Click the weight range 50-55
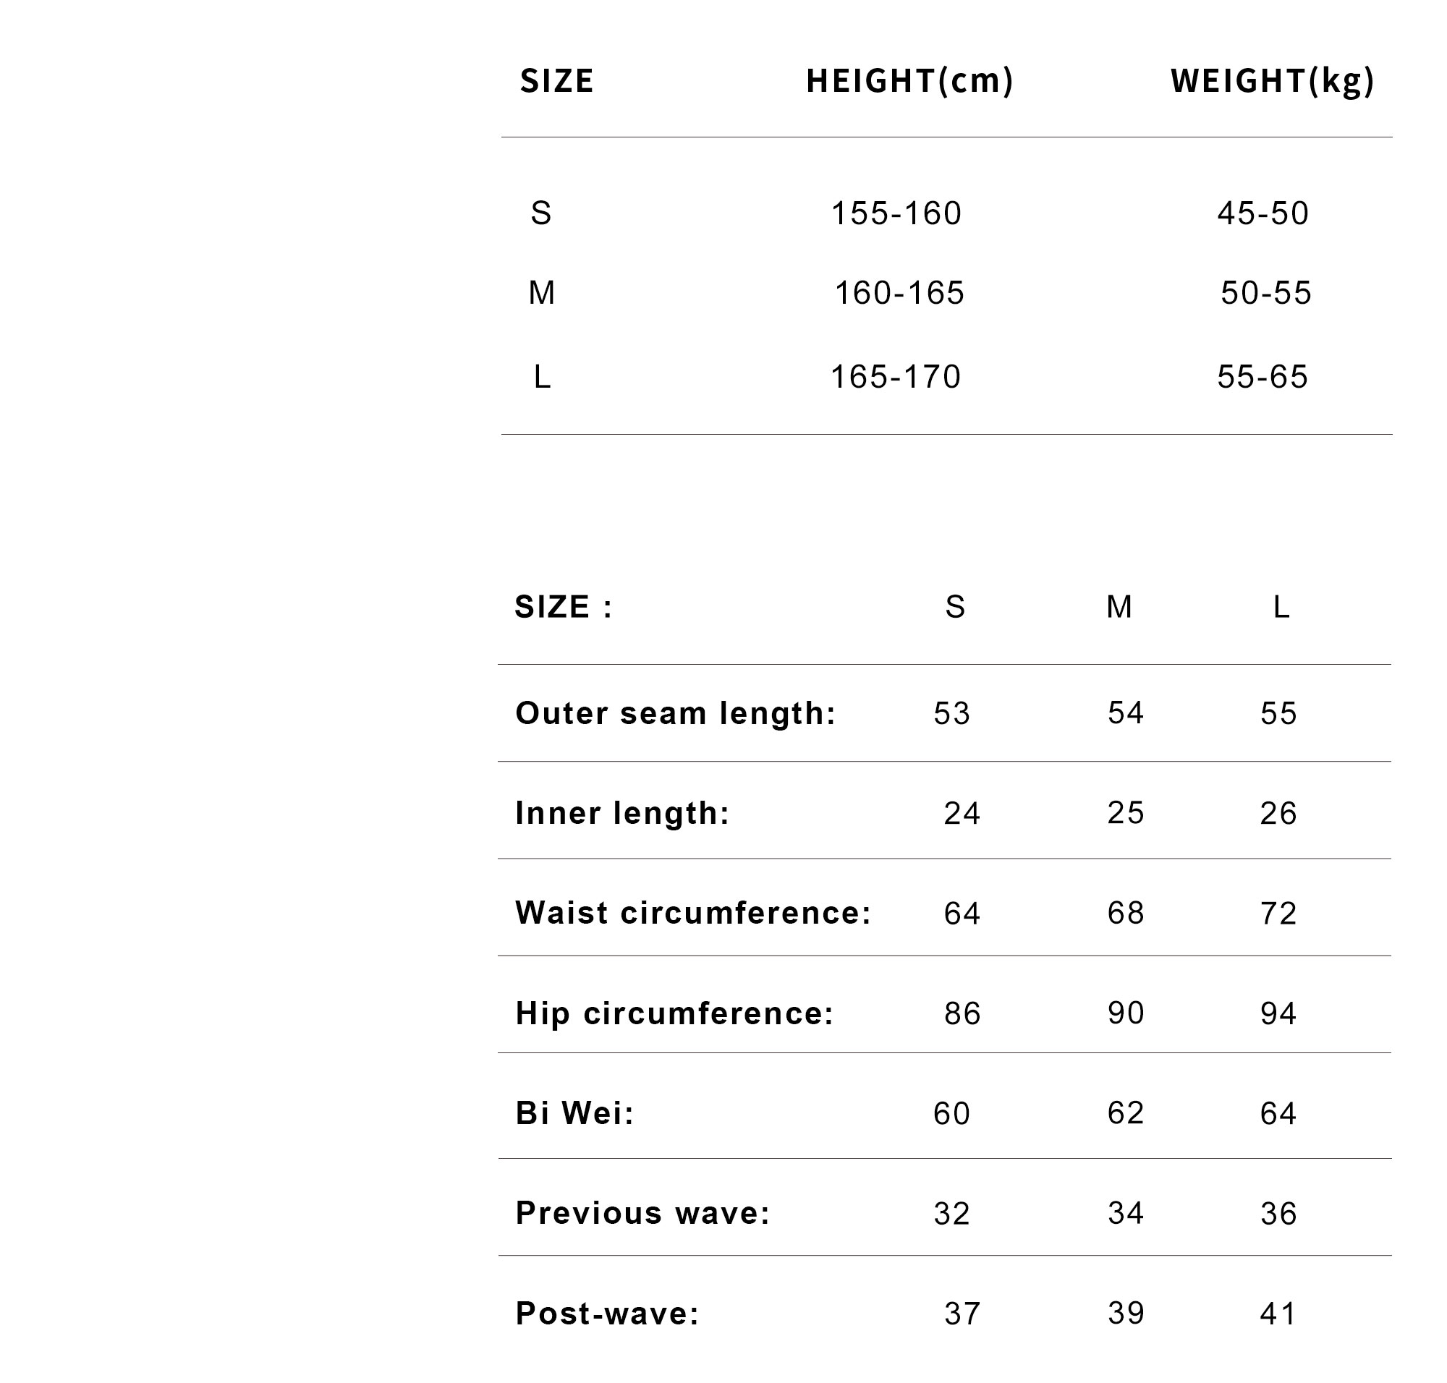 1265,293
